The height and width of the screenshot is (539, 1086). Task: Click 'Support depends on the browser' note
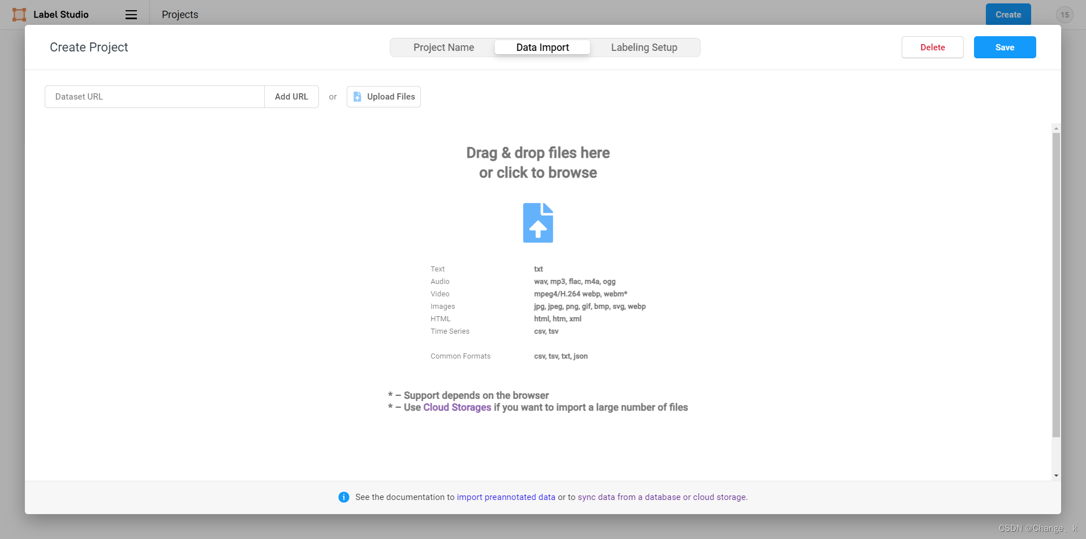(x=476, y=395)
